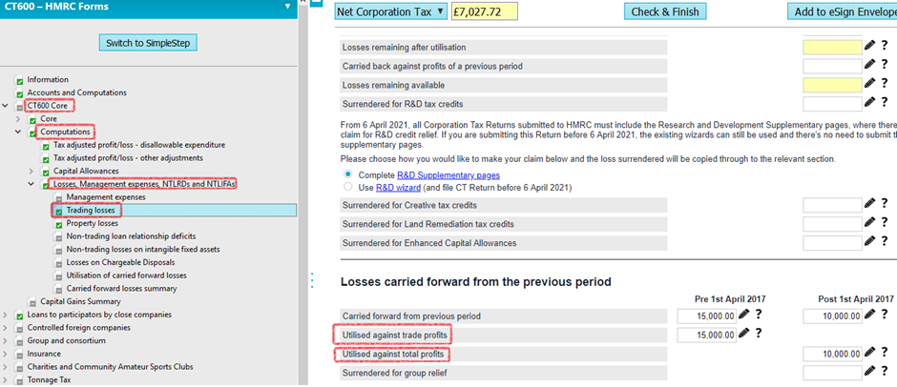Click help question mark for Losses remaining available
Image resolution: width=897 pixels, height=387 pixels.
click(886, 85)
